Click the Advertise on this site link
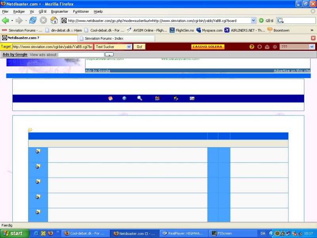The height and width of the screenshot is (238, 317). (x=292, y=71)
